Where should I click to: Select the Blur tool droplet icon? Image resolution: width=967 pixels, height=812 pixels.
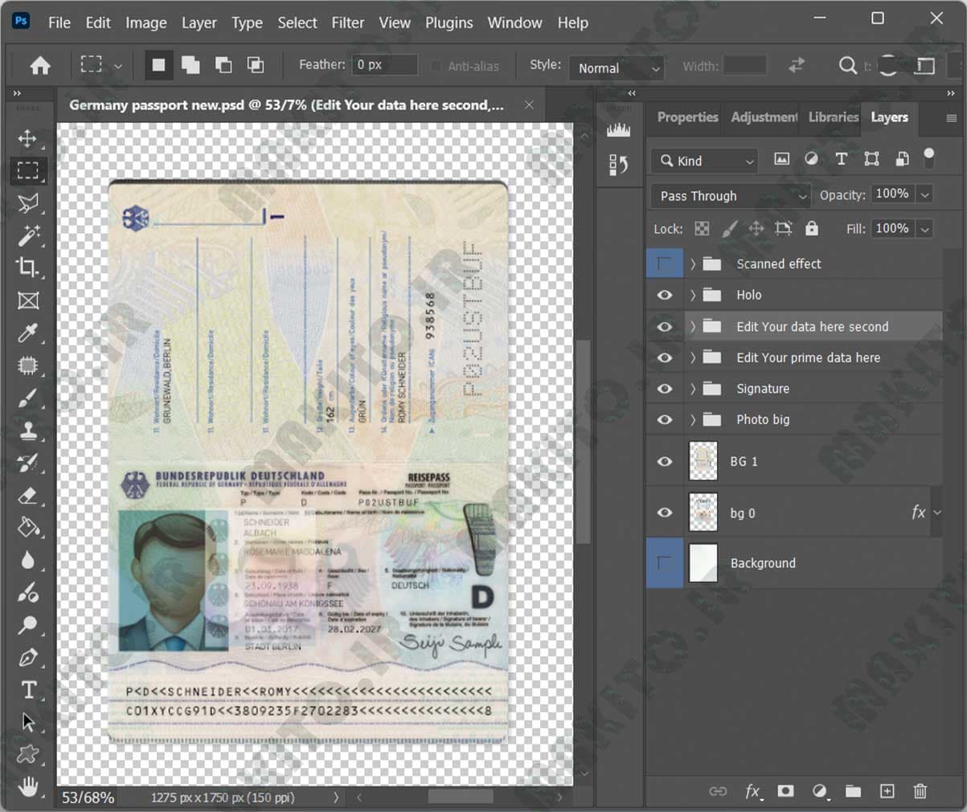click(x=28, y=560)
